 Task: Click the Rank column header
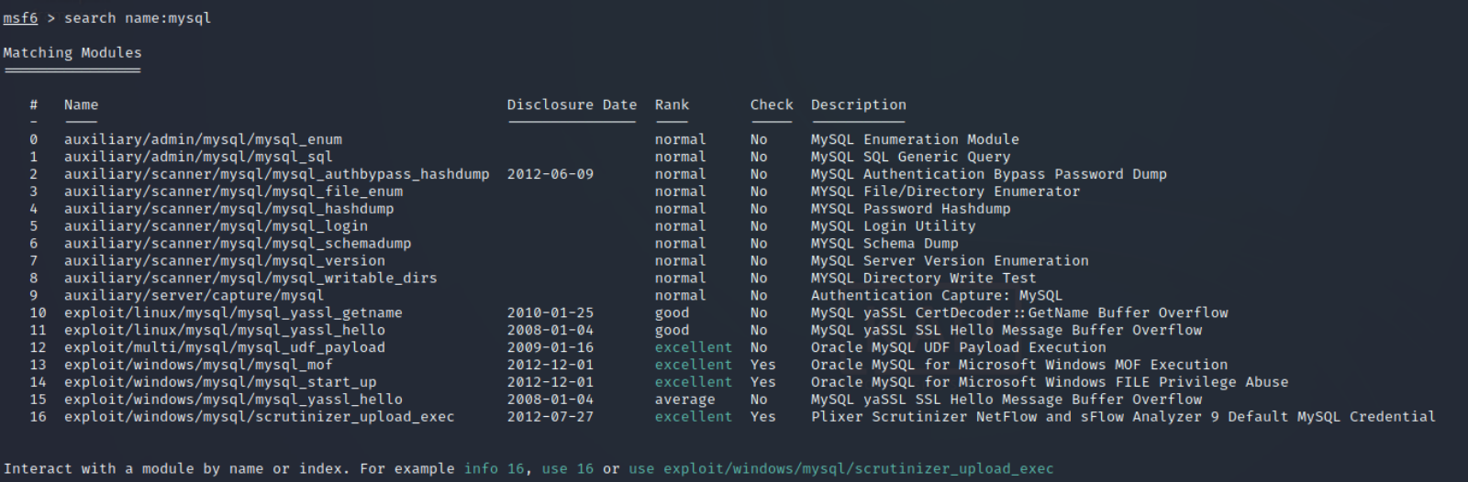[672, 105]
